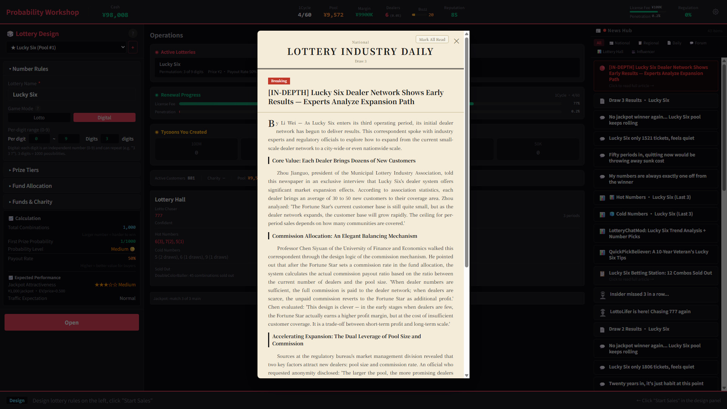Click the Digits count field
Screen dimensions: 727x409
(109, 139)
